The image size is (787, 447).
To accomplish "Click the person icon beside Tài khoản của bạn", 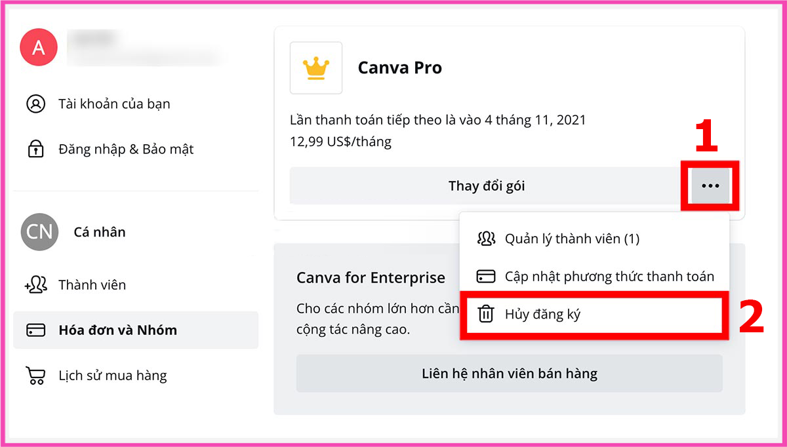I will [x=35, y=104].
